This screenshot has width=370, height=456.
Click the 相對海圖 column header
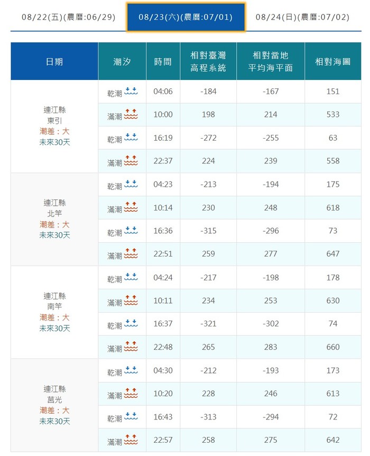pos(333,61)
